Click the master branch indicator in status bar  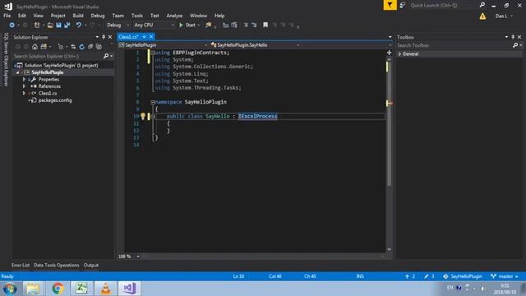click(505, 276)
